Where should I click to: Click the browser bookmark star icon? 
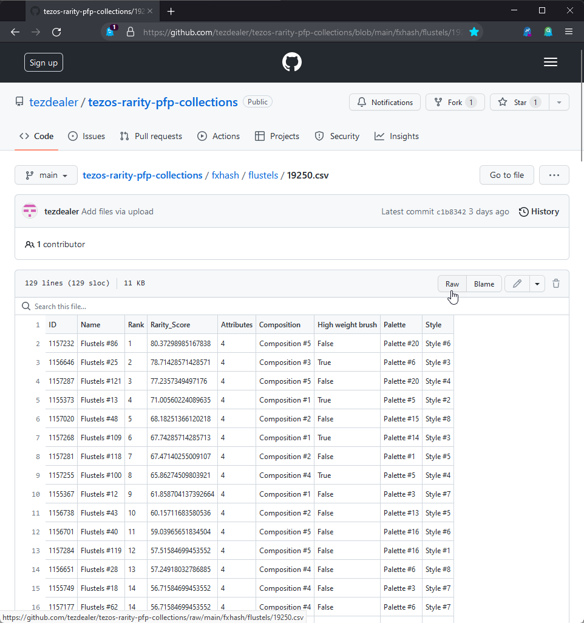[x=474, y=32]
